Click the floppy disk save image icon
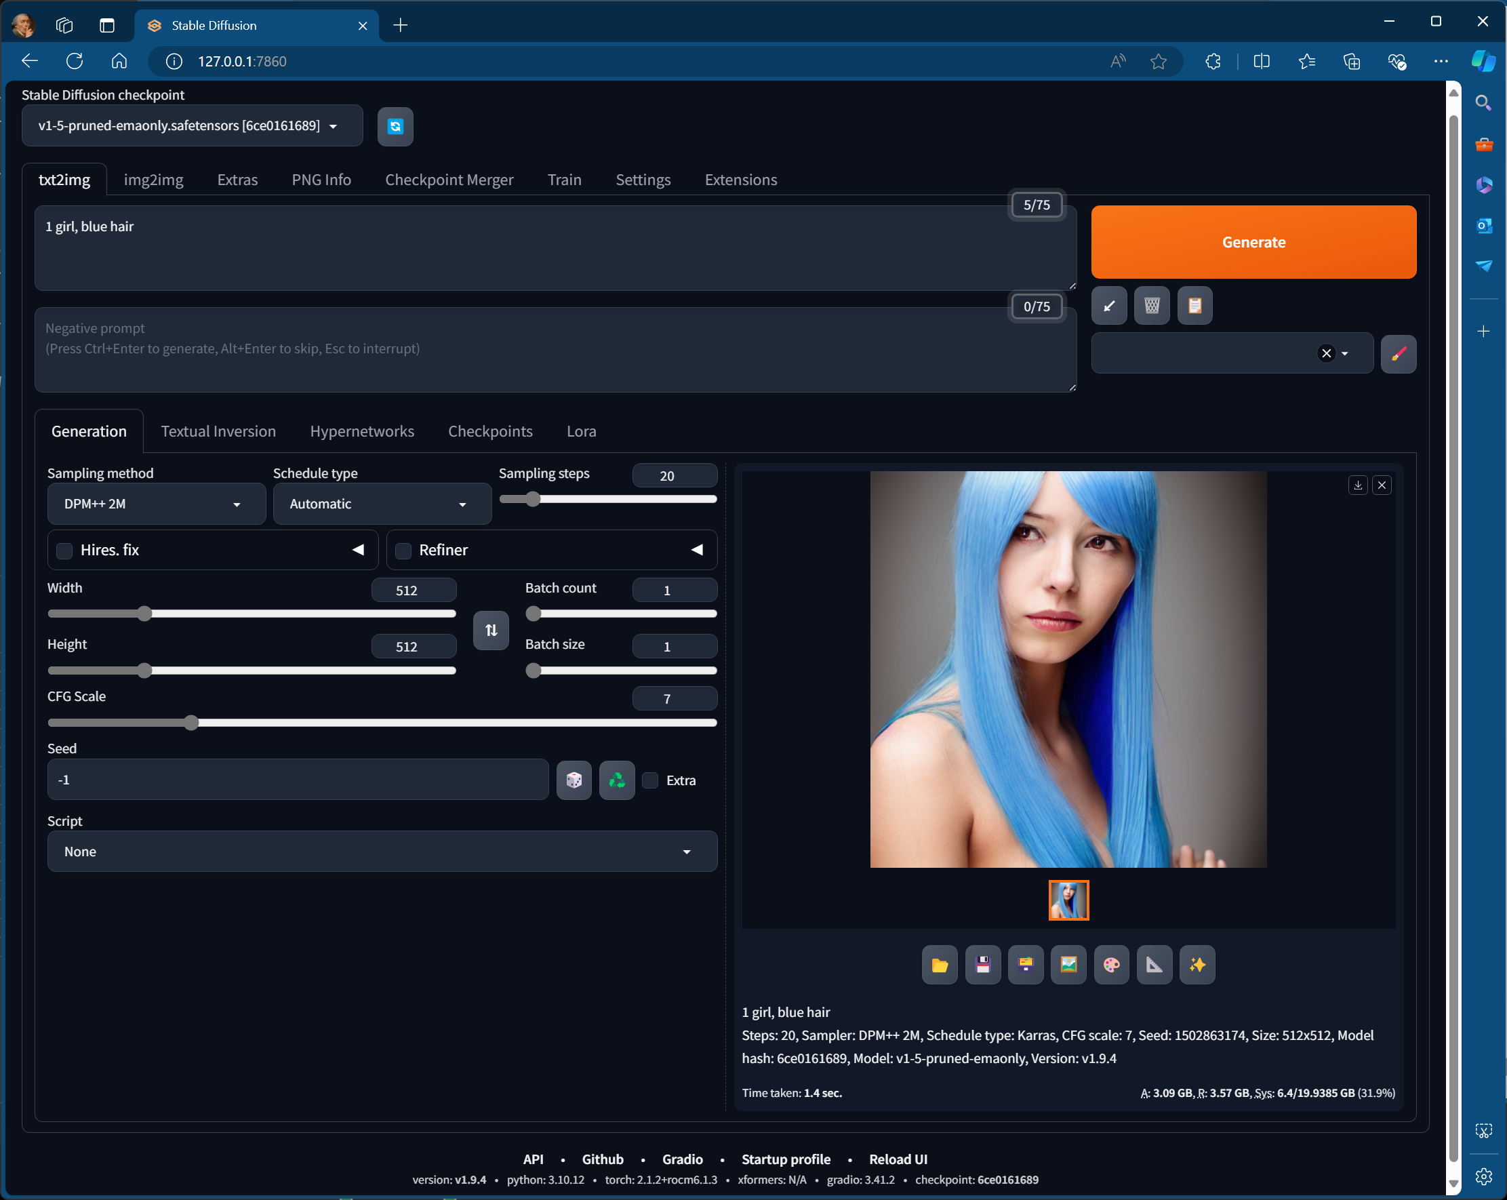Image resolution: width=1507 pixels, height=1200 pixels. (x=982, y=965)
